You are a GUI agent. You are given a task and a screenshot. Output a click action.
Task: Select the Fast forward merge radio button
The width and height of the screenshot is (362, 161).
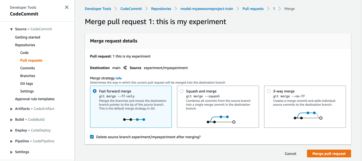point(95,91)
